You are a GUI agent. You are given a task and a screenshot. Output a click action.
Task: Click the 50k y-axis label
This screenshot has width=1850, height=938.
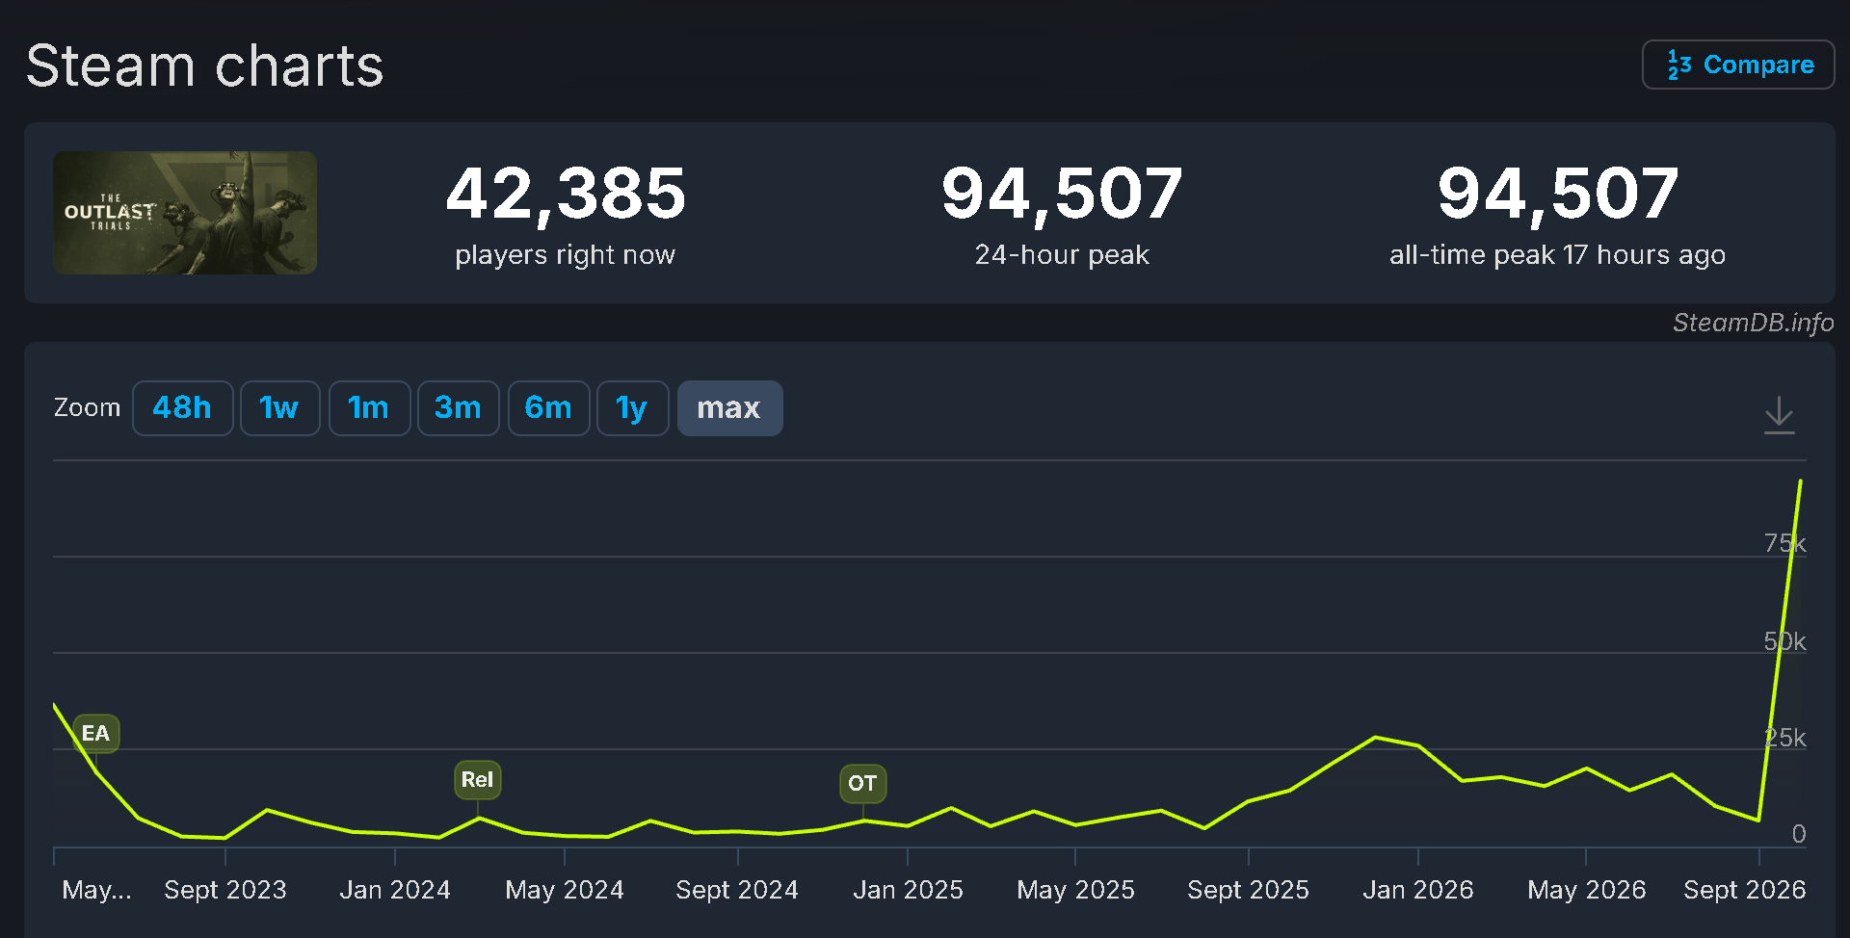(1784, 641)
